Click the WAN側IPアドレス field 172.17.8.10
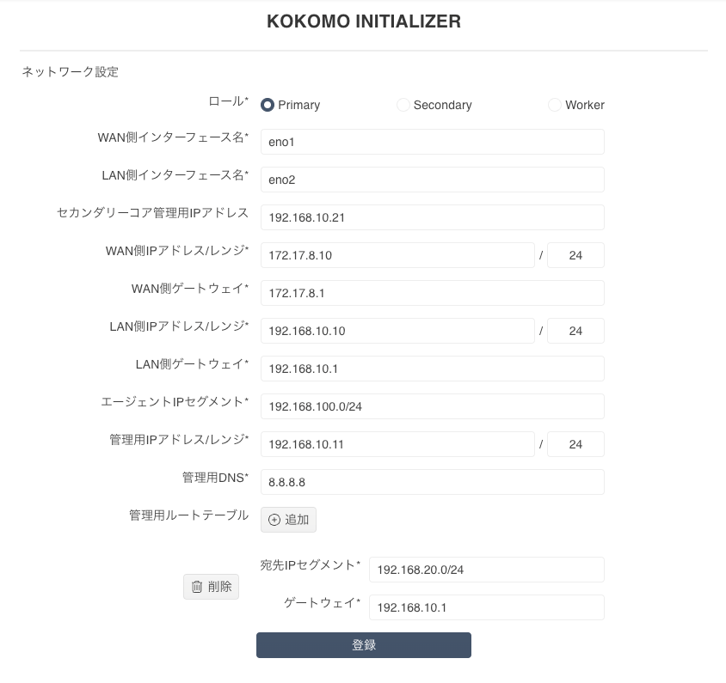The width and height of the screenshot is (726, 683). (397, 255)
